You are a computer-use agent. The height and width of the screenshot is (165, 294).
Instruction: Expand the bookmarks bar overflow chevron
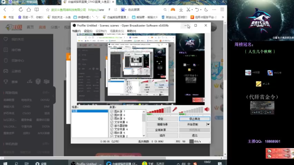223,17
